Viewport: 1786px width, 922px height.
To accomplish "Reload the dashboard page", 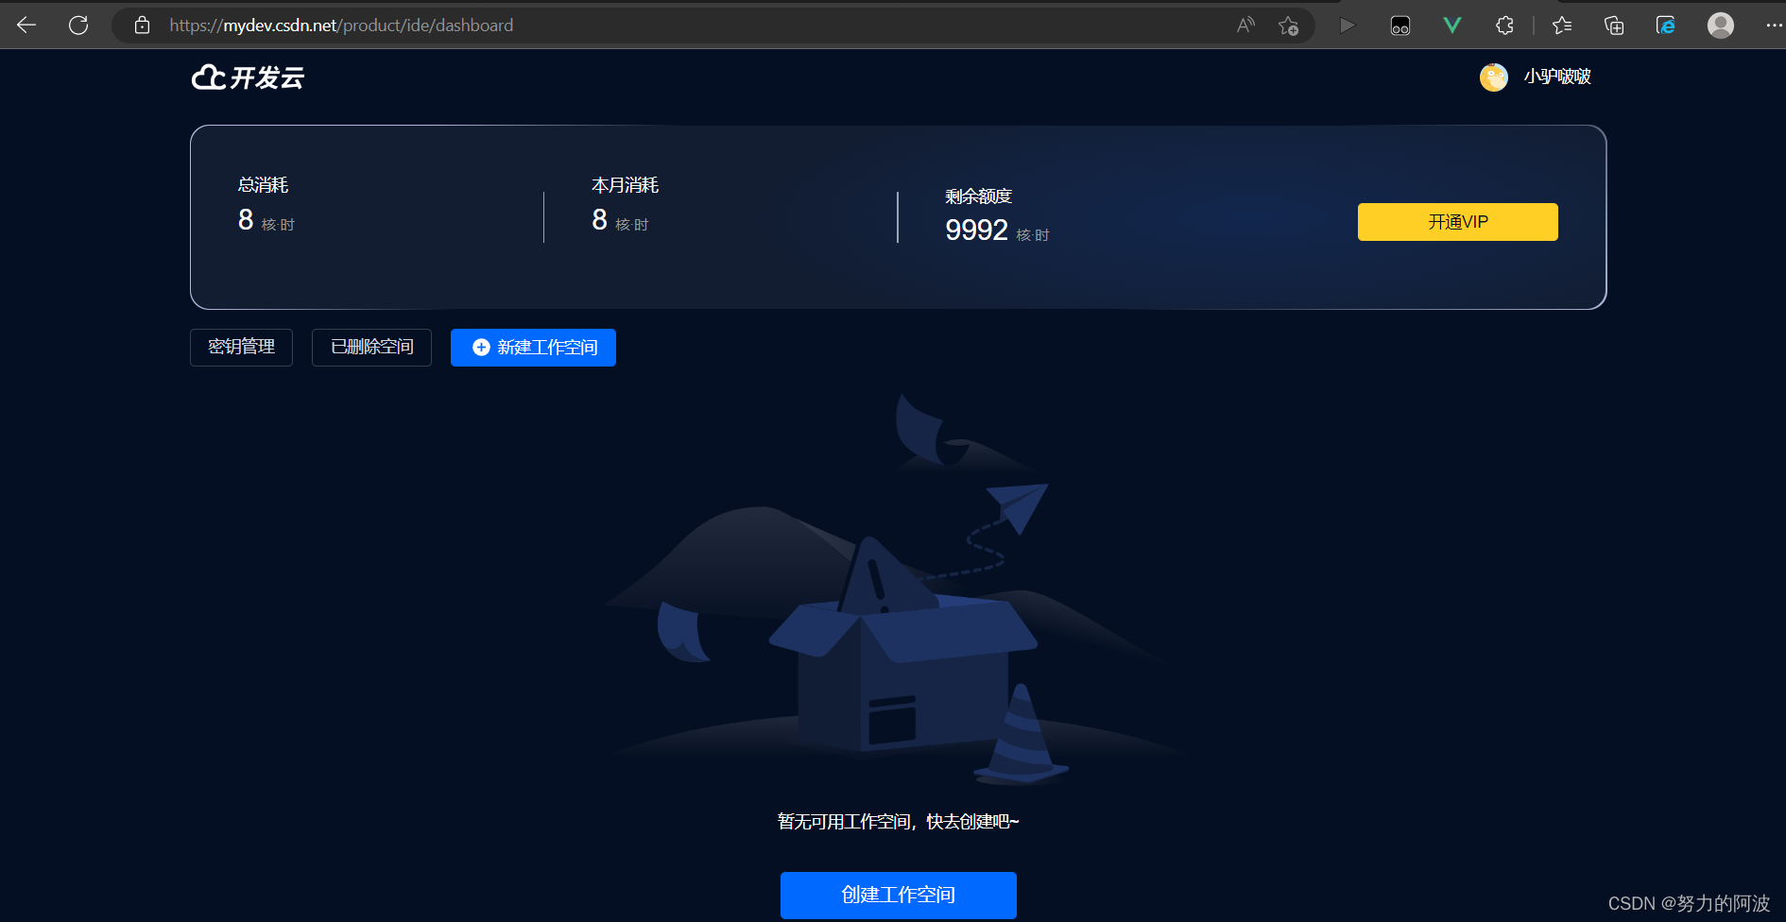I will pos(78,26).
